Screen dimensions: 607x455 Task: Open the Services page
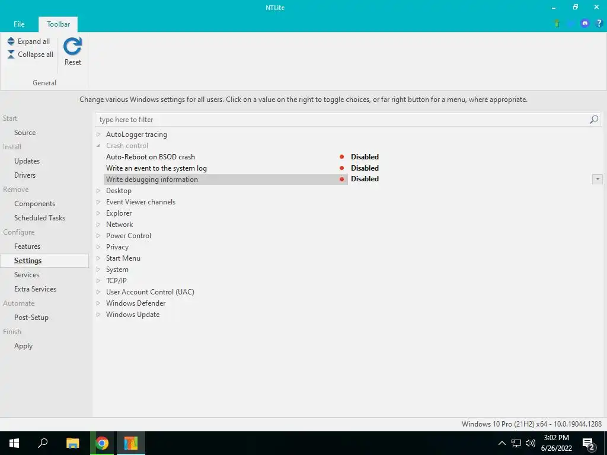[26, 275]
